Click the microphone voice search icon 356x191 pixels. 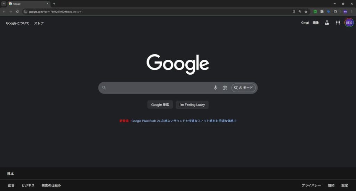(216, 88)
